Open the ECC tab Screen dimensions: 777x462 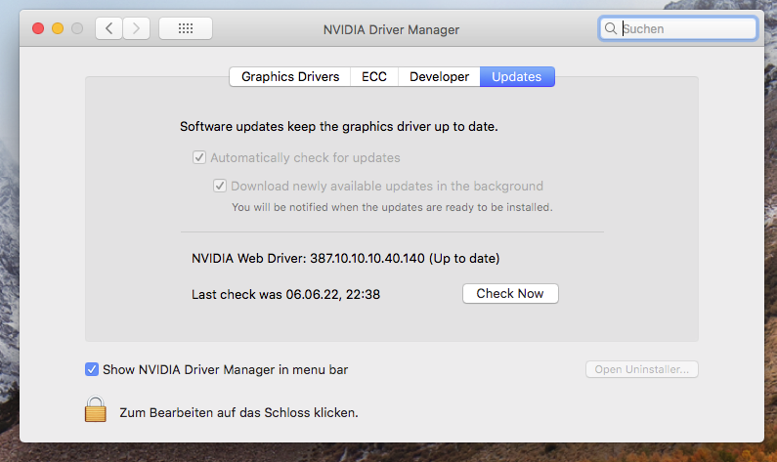coord(374,76)
